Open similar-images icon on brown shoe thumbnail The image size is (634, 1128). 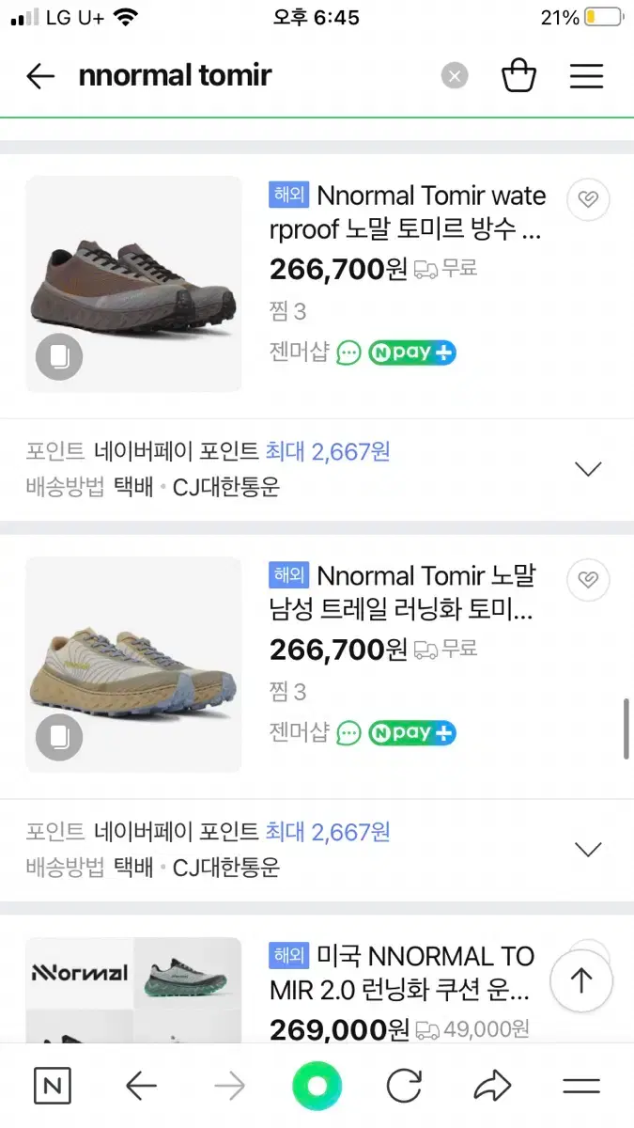tap(59, 357)
